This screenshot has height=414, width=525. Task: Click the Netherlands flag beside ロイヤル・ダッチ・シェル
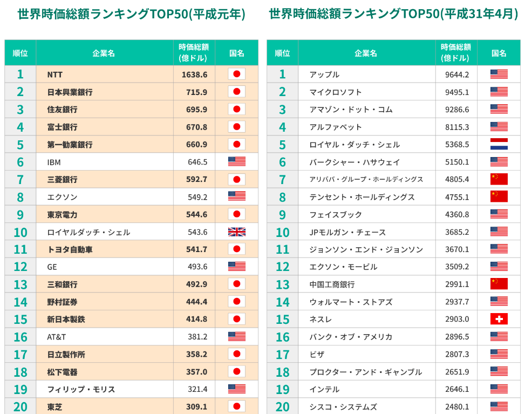click(x=499, y=144)
